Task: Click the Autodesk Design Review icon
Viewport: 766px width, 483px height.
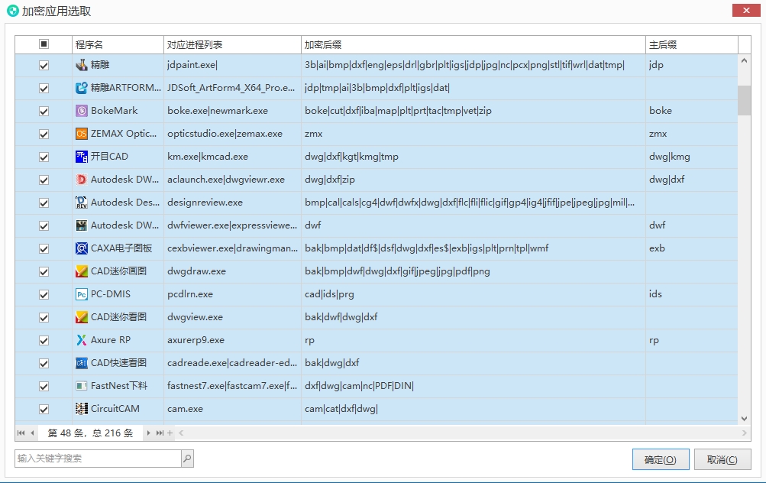Action: coord(82,203)
